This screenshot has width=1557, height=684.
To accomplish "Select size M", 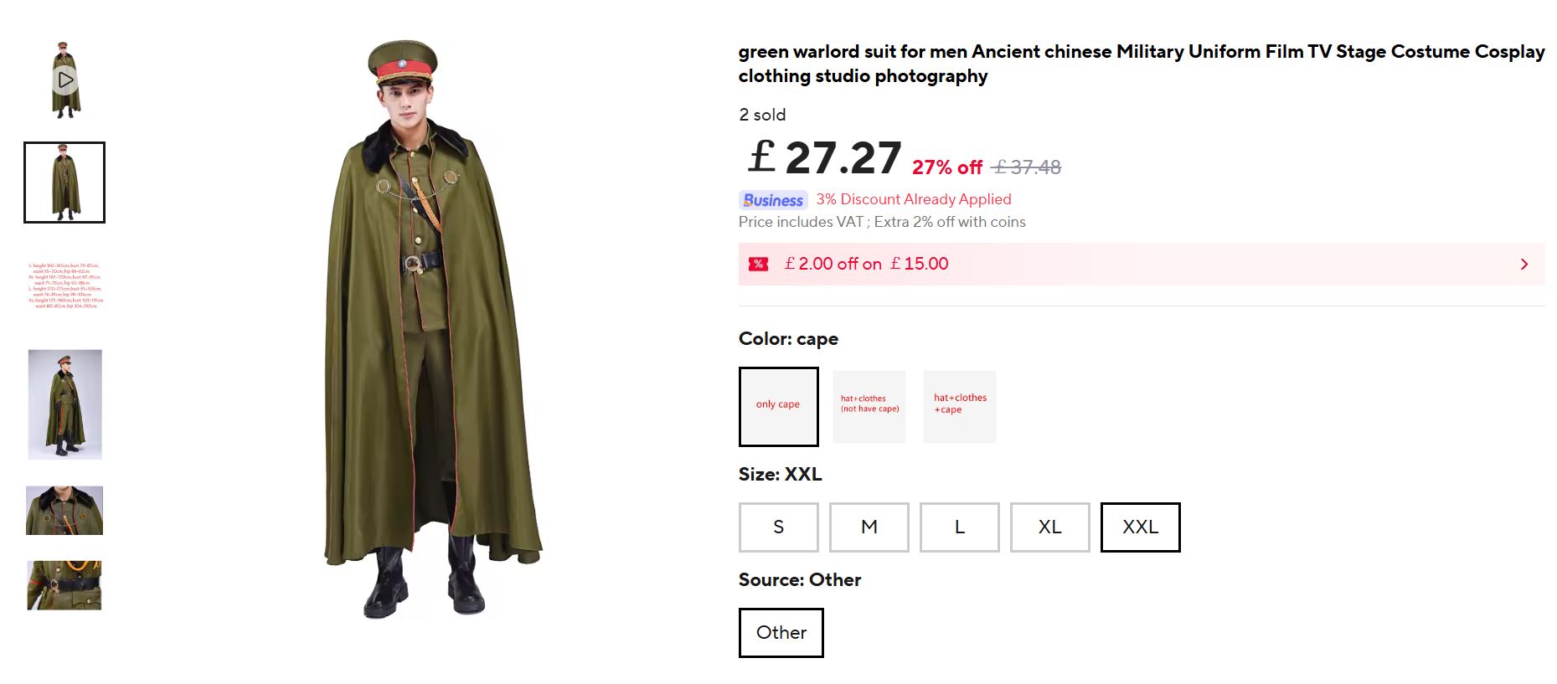I will [869, 527].
